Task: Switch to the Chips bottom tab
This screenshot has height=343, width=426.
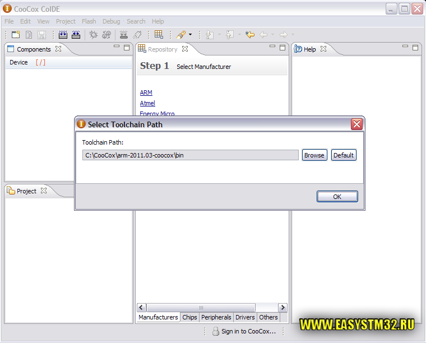Action: 189,317
